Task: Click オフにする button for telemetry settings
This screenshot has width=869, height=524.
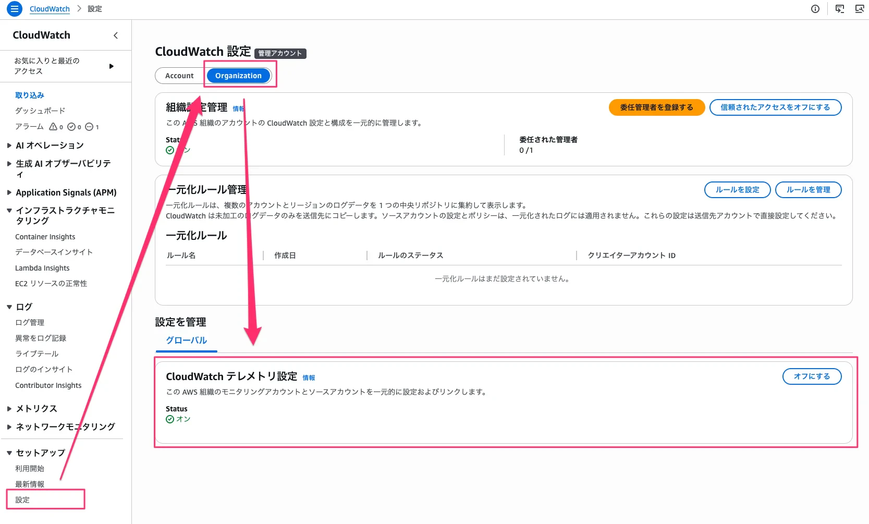Action: 812,376
